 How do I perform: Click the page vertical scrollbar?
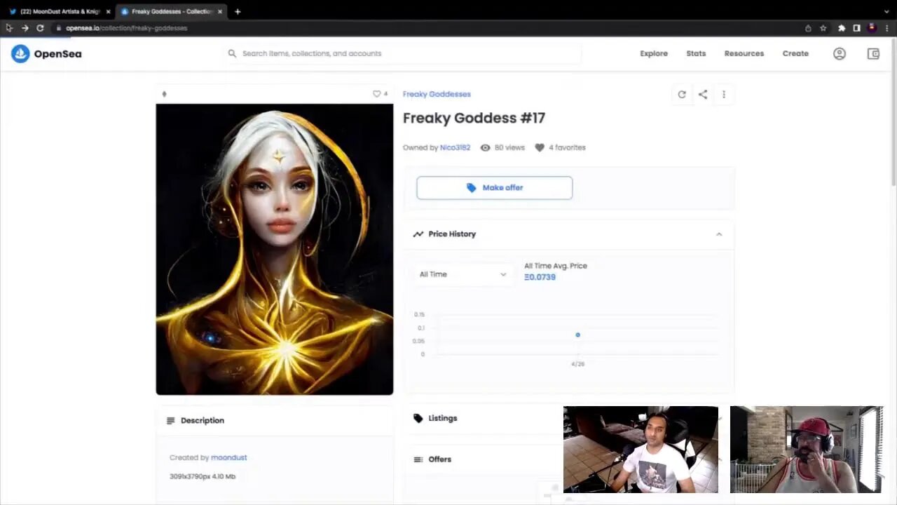[892, 112]
